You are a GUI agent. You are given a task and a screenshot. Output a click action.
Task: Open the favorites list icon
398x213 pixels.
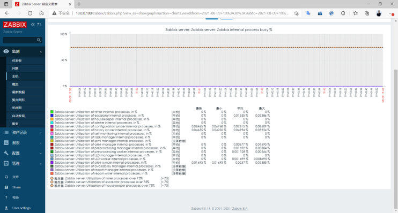[355, 13]
